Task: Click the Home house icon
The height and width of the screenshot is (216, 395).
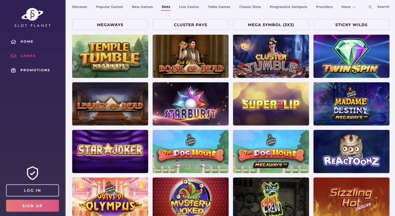Action: point(14,42)
